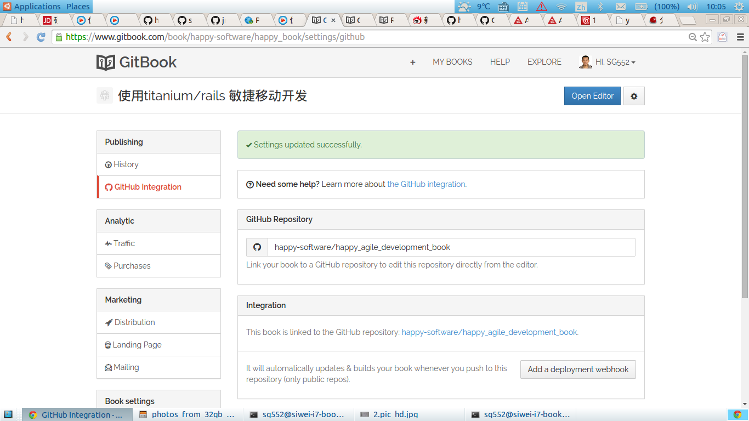Click the browser address bar URL
749x421 pixels.
215,37
